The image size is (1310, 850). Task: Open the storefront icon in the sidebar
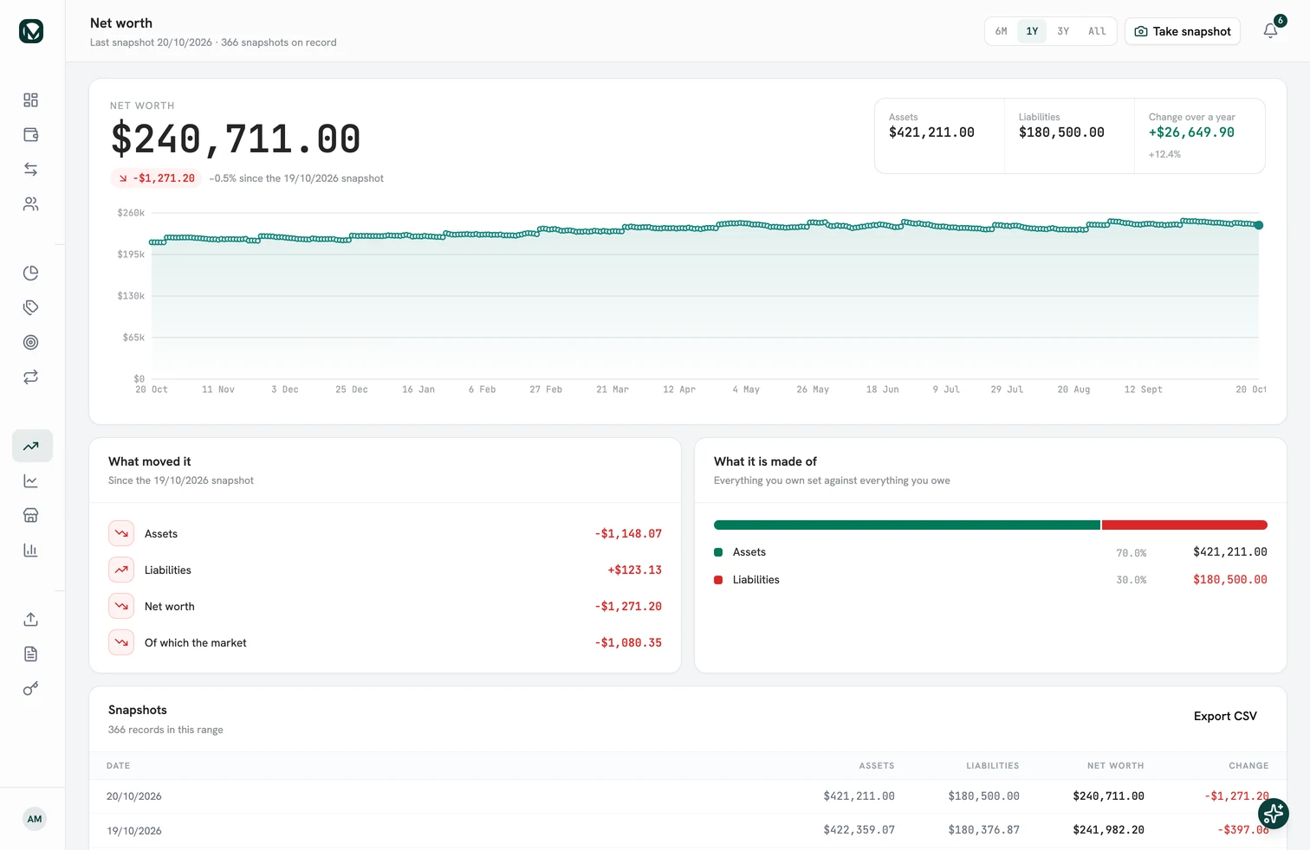click(31, 516)
